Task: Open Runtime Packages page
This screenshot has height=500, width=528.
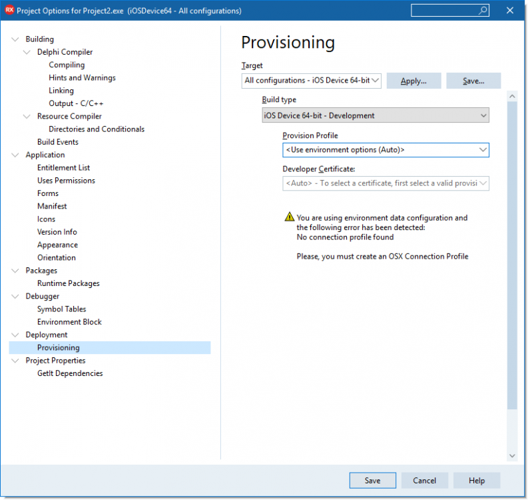Action: tap(69, 283)
